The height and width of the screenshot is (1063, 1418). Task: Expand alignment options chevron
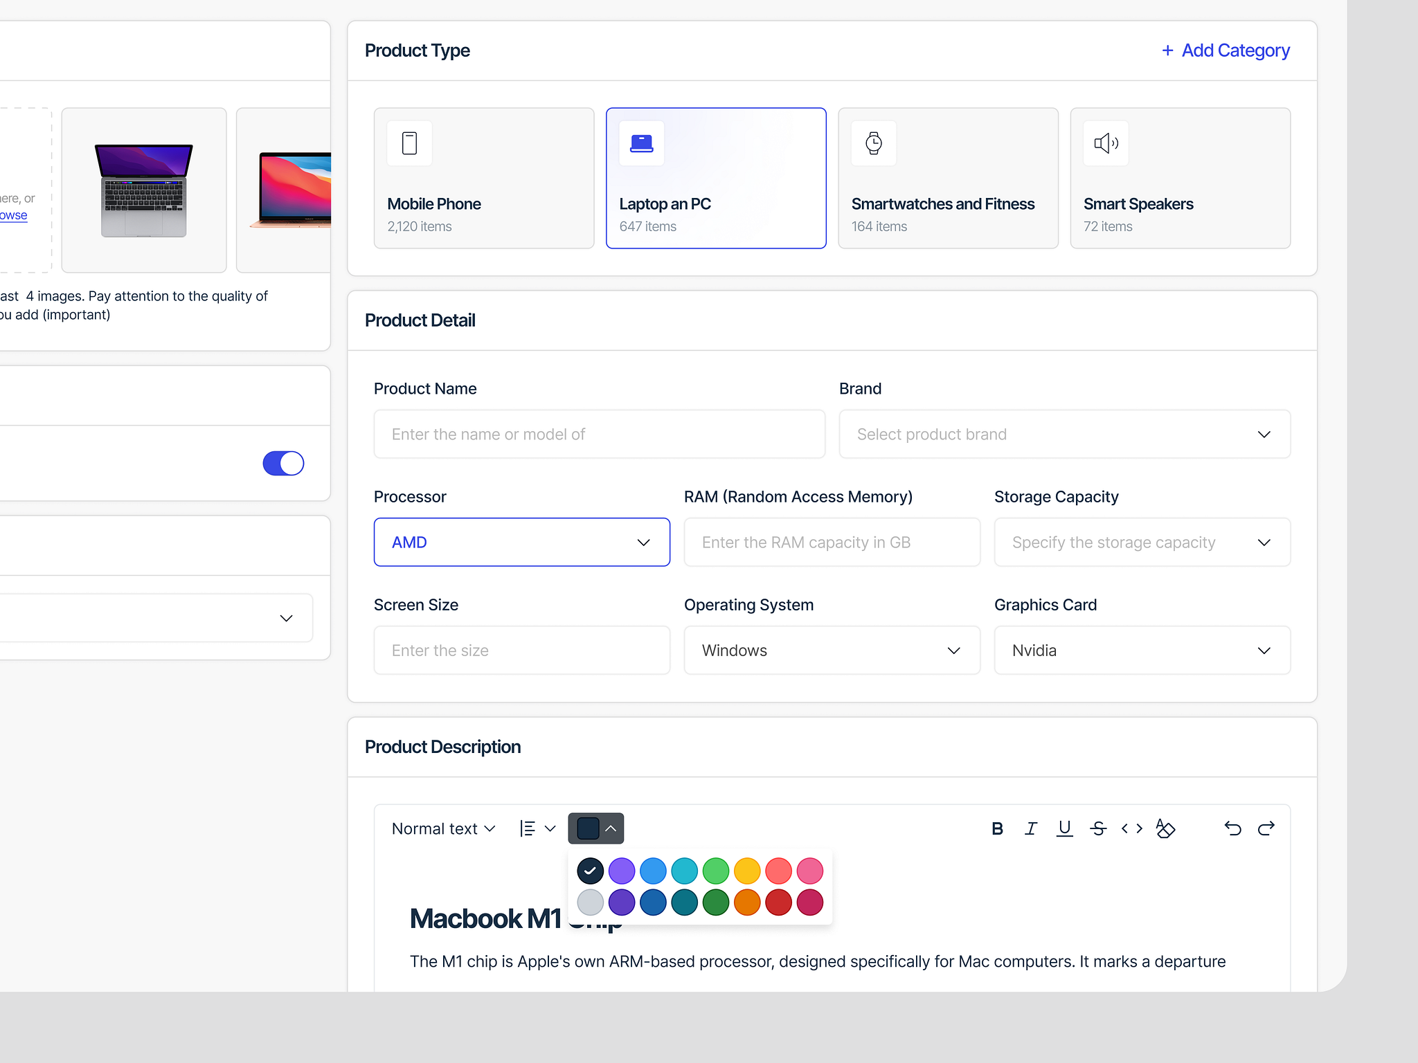[x=550, y=828]
